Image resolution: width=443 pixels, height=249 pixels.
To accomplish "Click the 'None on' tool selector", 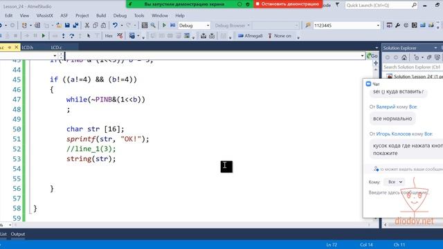I will pos(280,36).
